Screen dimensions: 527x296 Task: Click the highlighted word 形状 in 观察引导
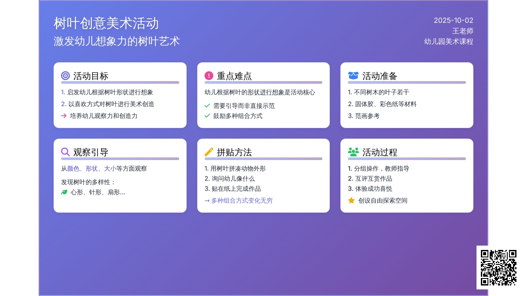click(x=92, y=168)
